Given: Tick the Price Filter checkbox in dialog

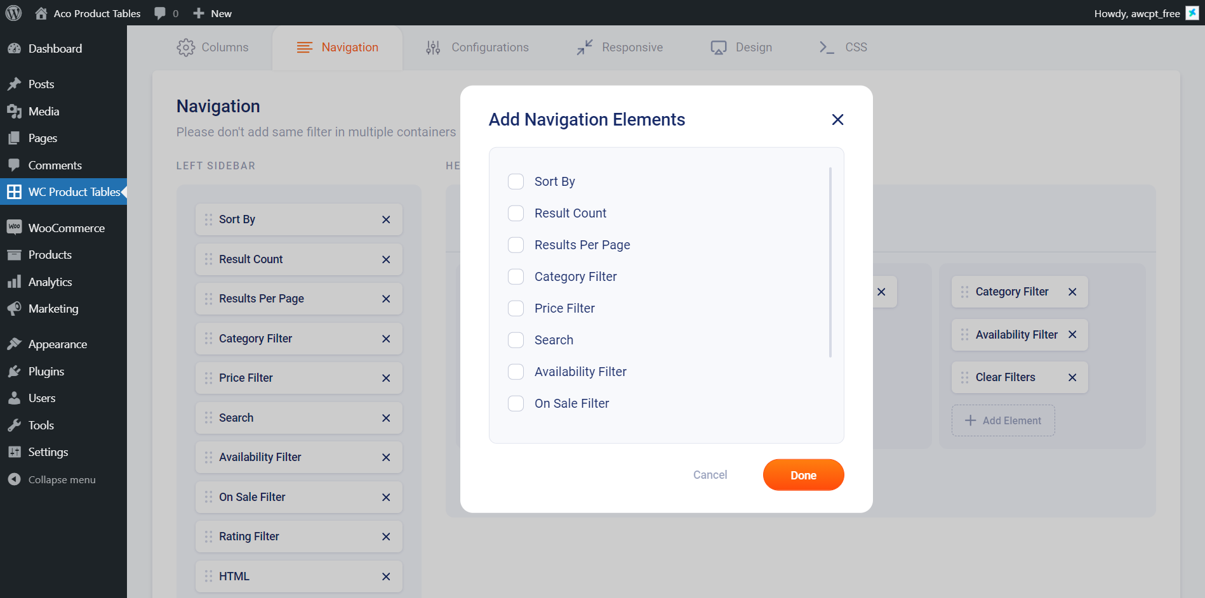Looking at the screenshot, I should tap(516, 308).
